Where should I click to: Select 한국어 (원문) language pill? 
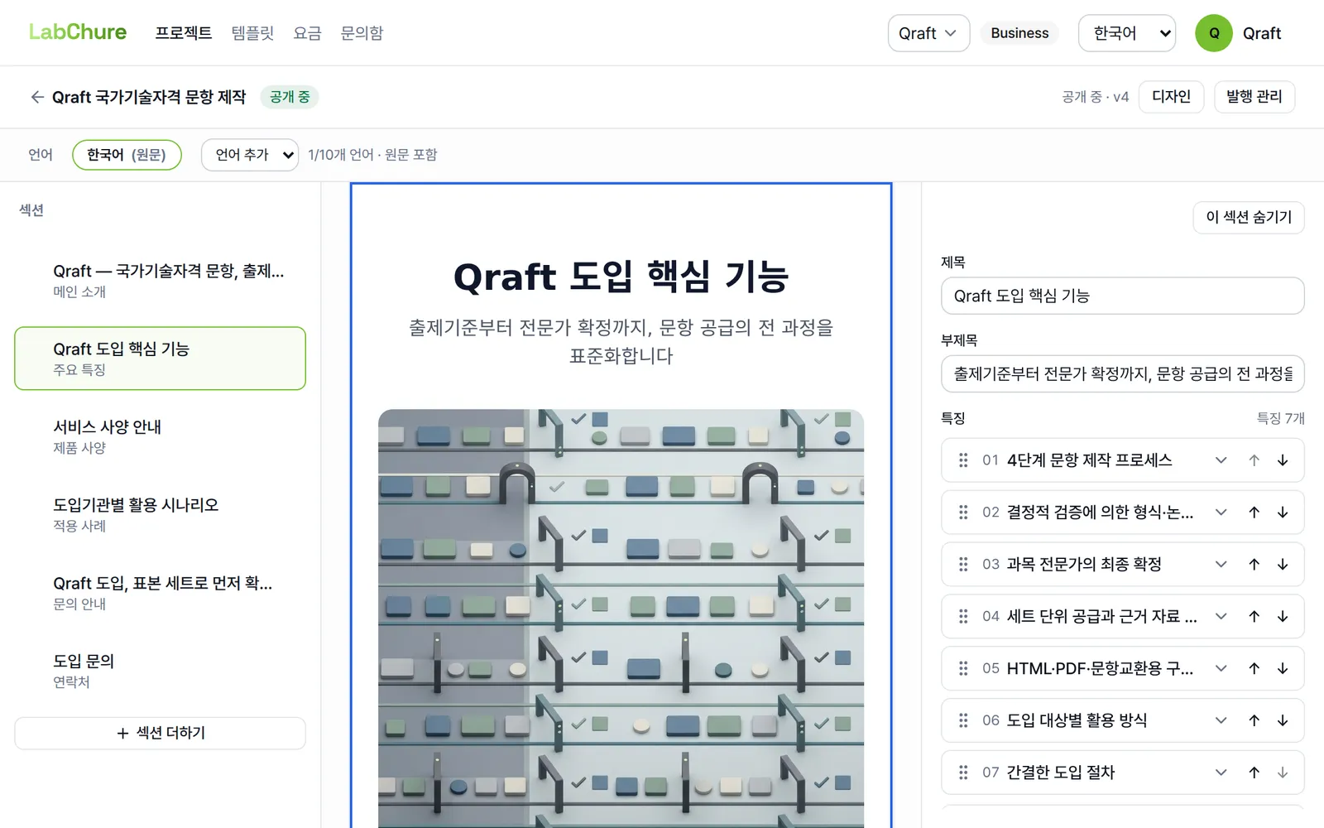[127, 155]
